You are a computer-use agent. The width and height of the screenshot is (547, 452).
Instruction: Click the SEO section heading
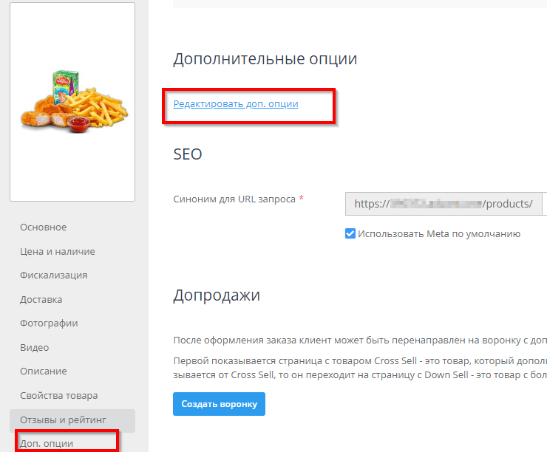point(187,154)
